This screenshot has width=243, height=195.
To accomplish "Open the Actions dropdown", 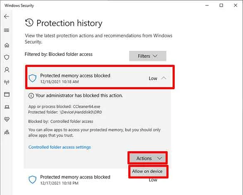I will click(147, 158).
